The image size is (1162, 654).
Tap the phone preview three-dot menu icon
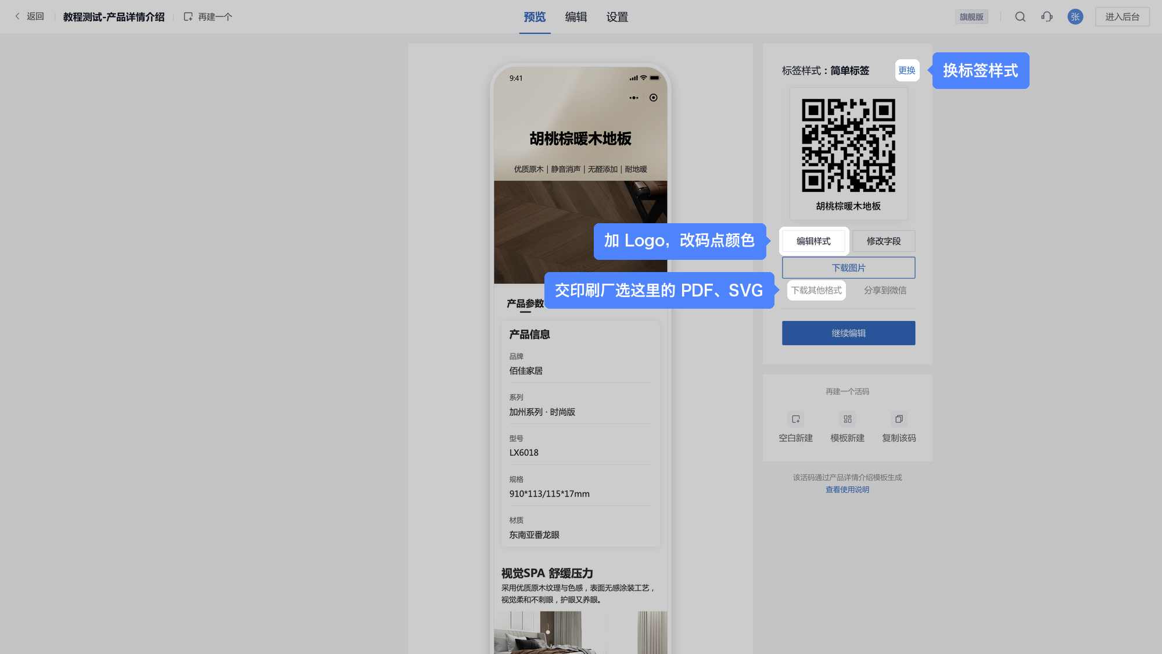coord(634,98)
